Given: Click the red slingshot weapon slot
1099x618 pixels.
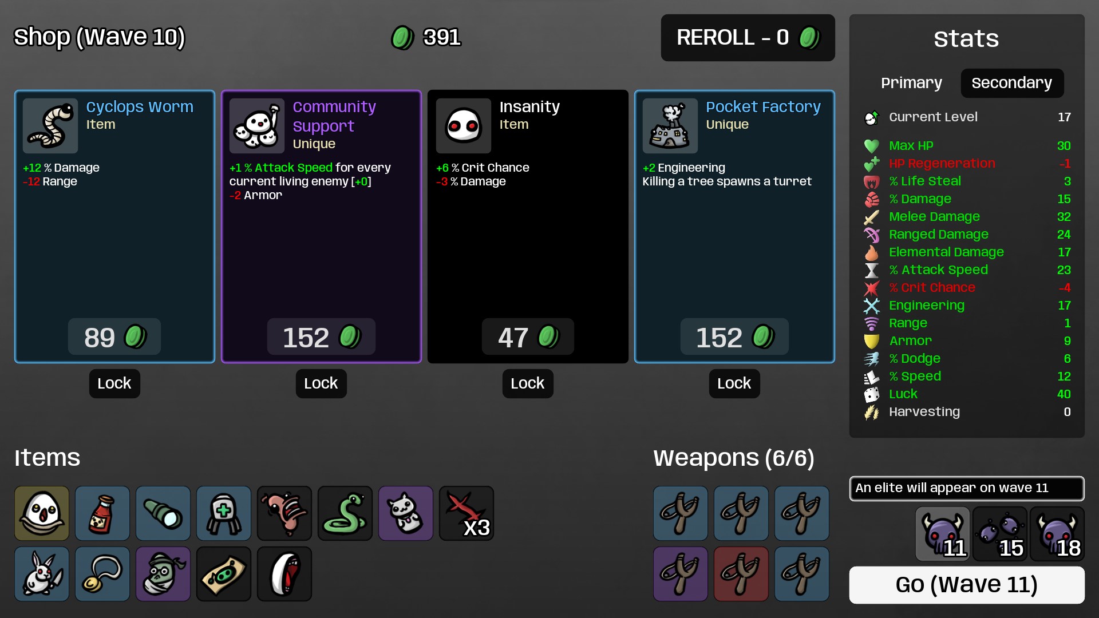Looking at the screenshot, I should tap(741, 574).
